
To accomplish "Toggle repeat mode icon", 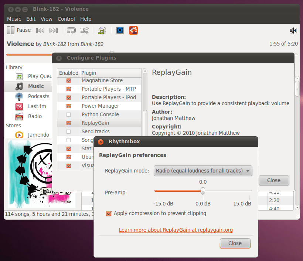I will pos(71,30).
